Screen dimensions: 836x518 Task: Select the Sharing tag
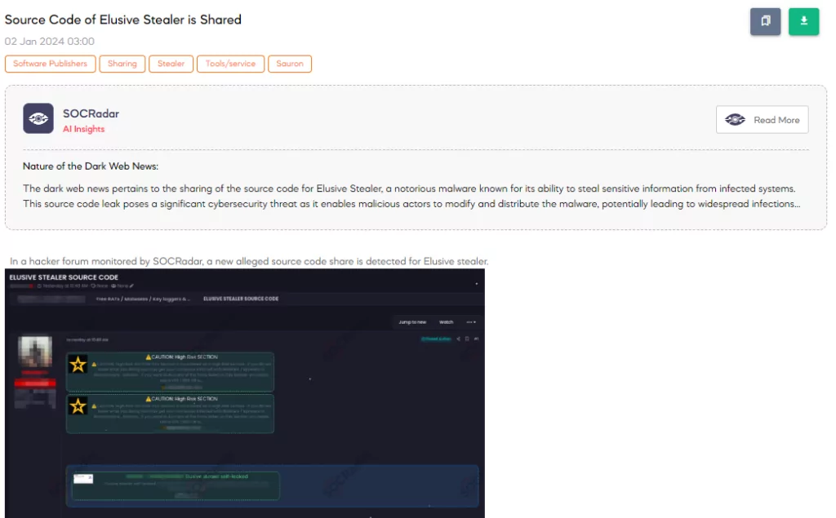122,64
